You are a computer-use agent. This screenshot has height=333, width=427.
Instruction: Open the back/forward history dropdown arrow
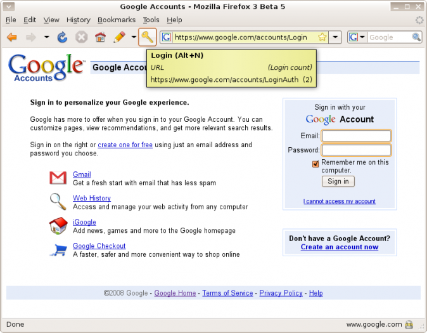(x=47, y=37)
